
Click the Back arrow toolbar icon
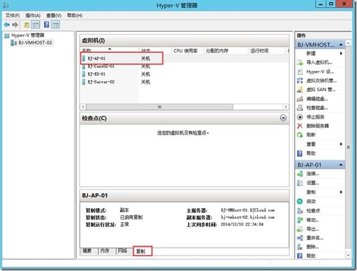tap(7, 24)
